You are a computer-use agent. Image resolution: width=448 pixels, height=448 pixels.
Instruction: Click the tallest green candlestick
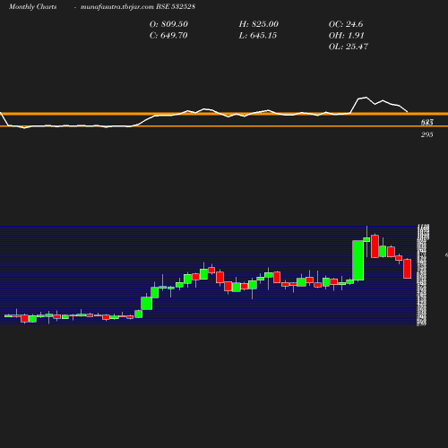click(358, 261)
